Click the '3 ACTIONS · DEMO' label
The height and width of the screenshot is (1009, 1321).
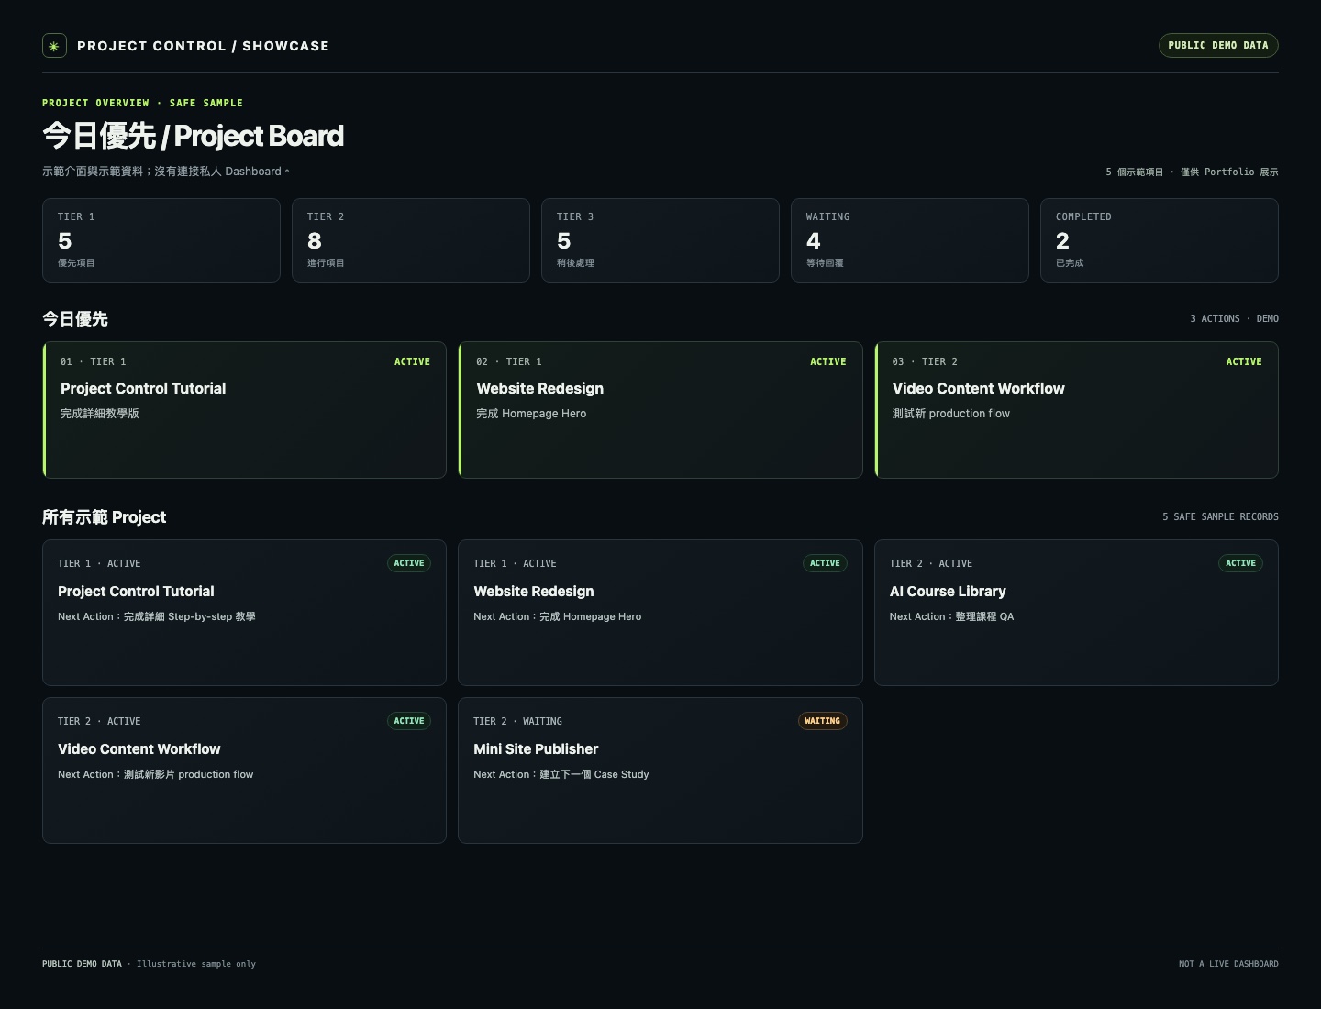(x=1234, y=318)
